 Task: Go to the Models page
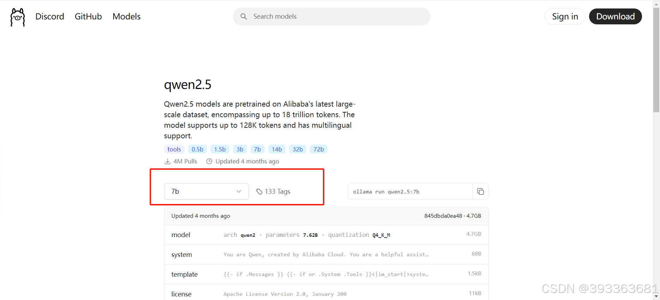(x=126, y=17)
